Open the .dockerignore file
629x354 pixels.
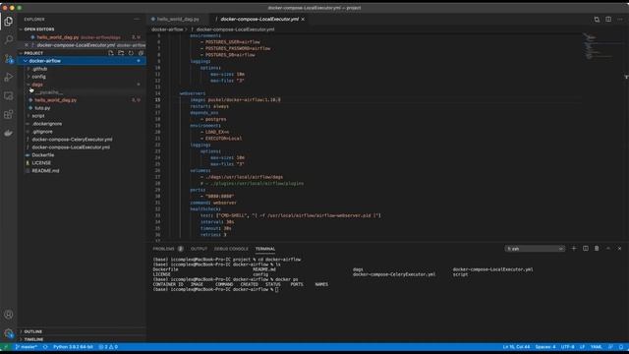[47, 124]
